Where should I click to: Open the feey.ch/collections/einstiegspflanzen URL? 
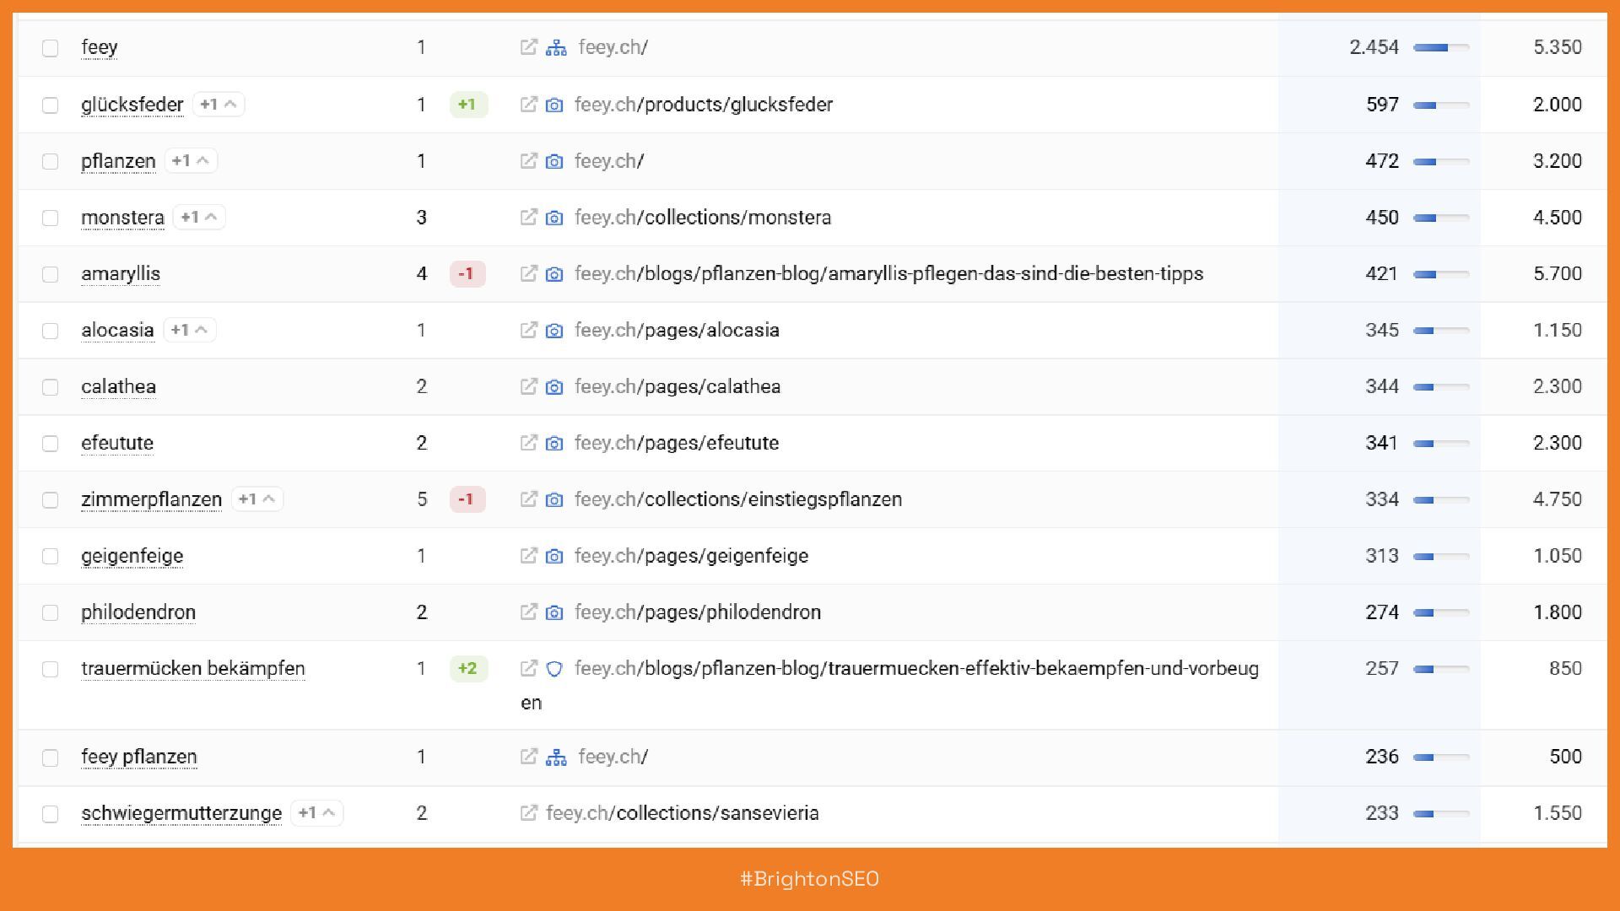pos(738,499)
